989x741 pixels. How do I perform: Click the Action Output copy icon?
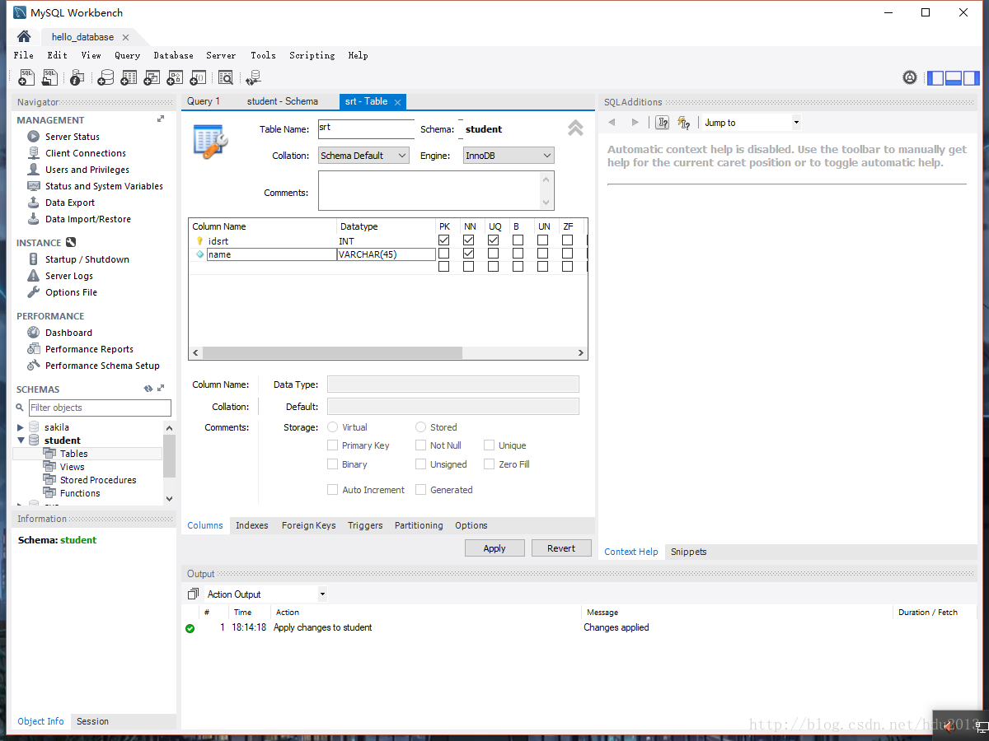pyautogui.click(x=193, y=594)
